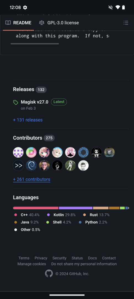Tap the scale icon by GPL-3.0 license
This screenshot has width=134, height=299.
pyautogui.click(x=41, y=23)
